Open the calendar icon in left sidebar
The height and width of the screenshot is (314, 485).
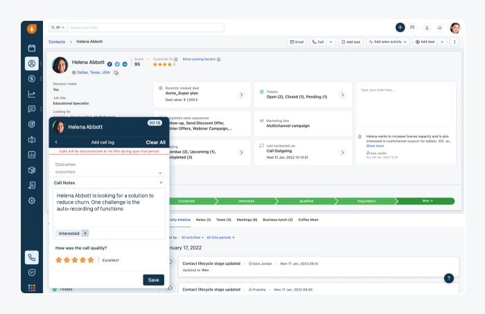32,48
